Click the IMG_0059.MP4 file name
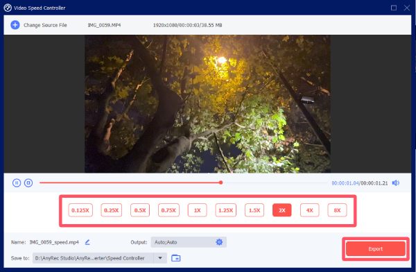This screenshot has width=416, height=272. click(104, 25)
